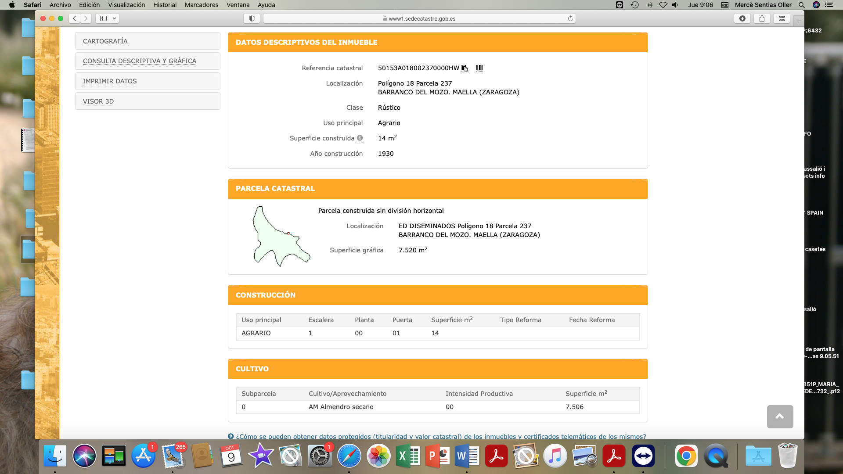Image resolution: width=843 pixels, height=474 pixels.
Task: Click IMPRIMIR DATOS link
Action: coord(110,81)
